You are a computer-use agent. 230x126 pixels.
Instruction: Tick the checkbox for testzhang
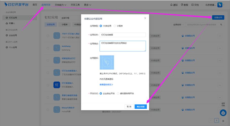pos(48,48)
